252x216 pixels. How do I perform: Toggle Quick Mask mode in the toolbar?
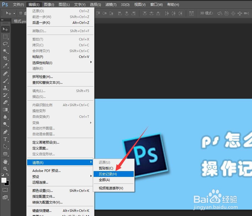(6, 190)
